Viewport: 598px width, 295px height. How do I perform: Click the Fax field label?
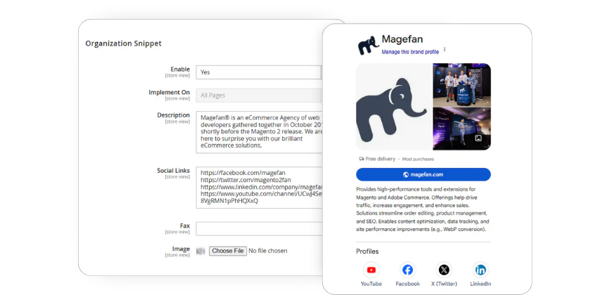click(x=184, y=225)
